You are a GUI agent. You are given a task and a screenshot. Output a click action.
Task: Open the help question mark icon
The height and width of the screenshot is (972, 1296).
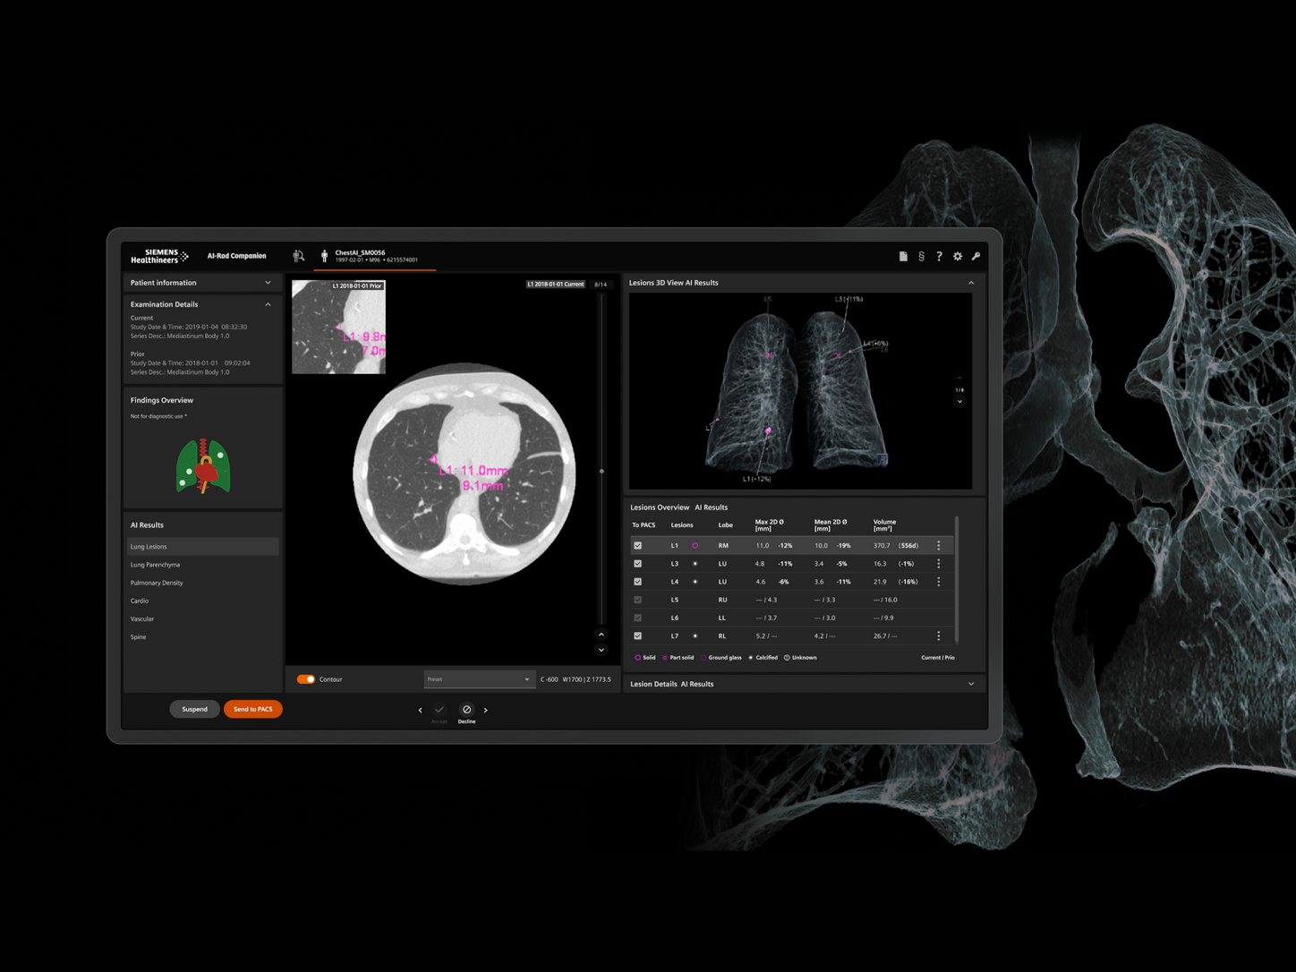[x=939, y=256]
